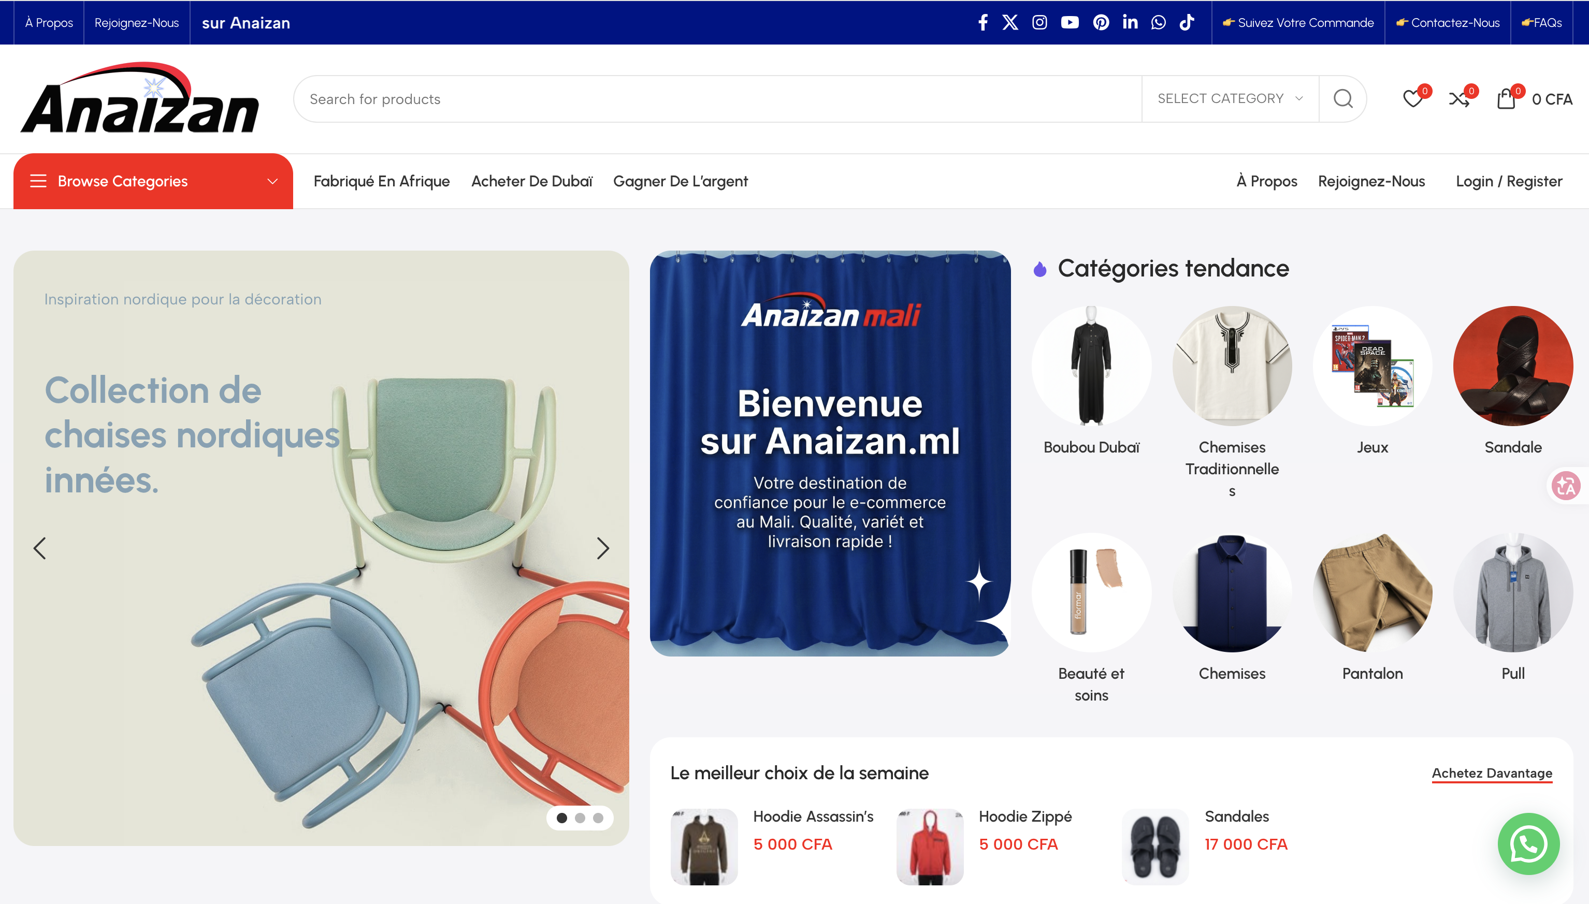Click the Search for products field

[717, 99]
